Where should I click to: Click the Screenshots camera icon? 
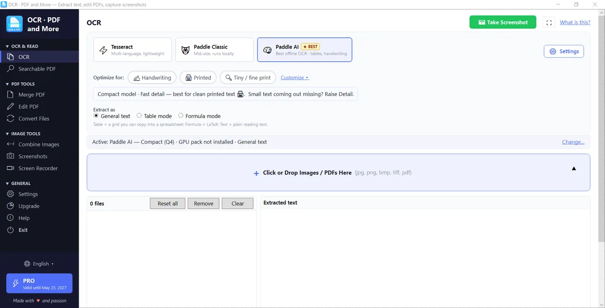click(x=11, y=156)
